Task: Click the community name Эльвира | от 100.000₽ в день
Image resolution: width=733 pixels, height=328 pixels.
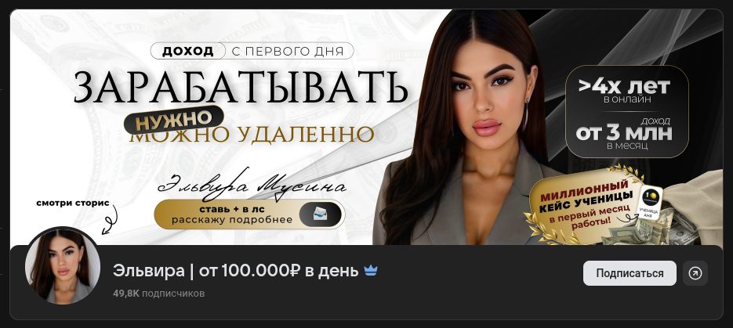Action: (236, 271)
